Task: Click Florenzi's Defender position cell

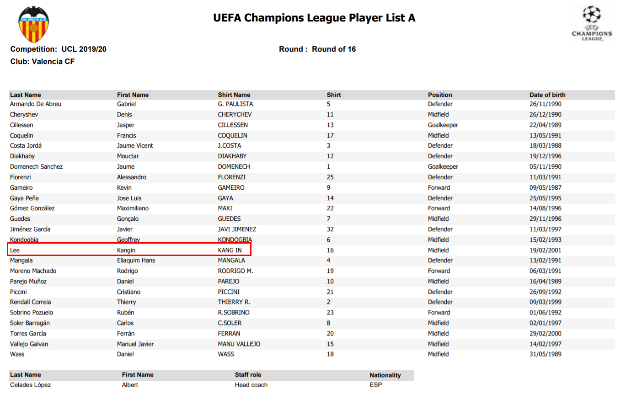Action: pos(440,177)
